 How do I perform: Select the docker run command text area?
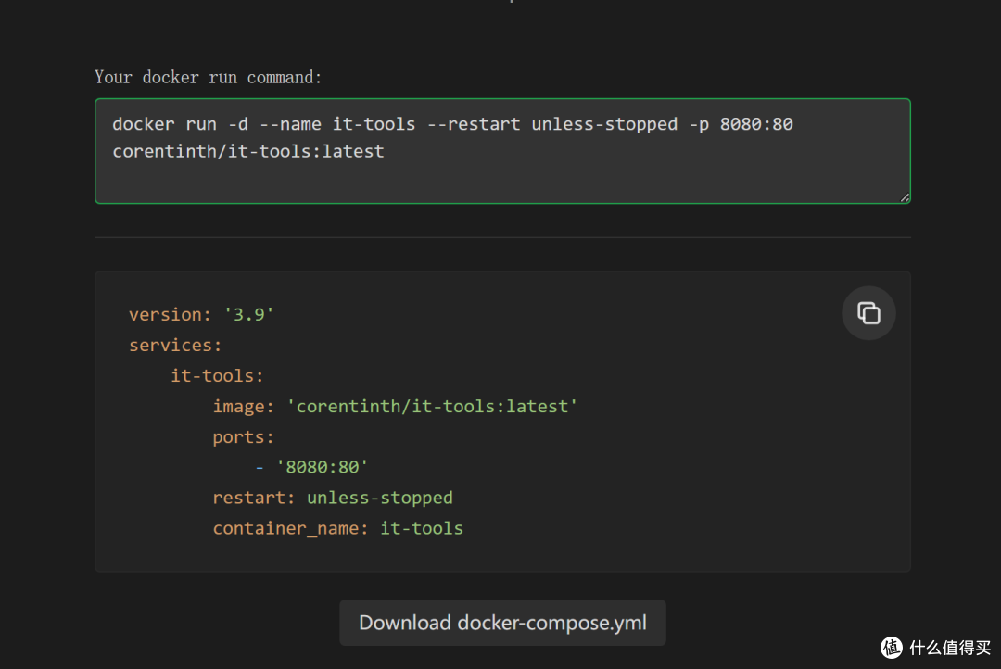coord(502,151)
